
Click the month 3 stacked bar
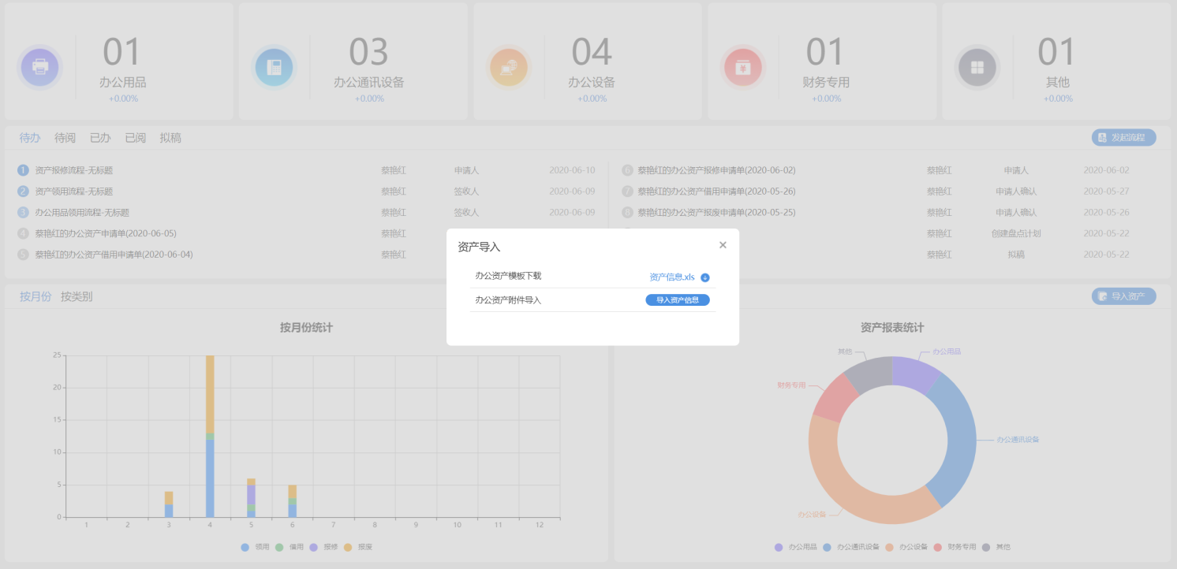coord(169,504)
